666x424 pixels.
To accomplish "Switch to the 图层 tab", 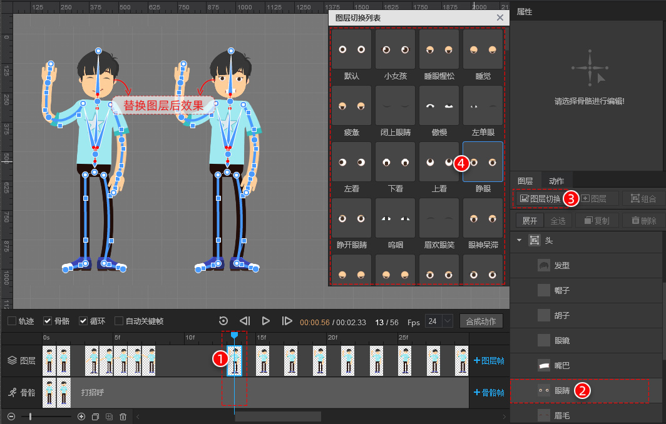I will click(x=525, y=181).
